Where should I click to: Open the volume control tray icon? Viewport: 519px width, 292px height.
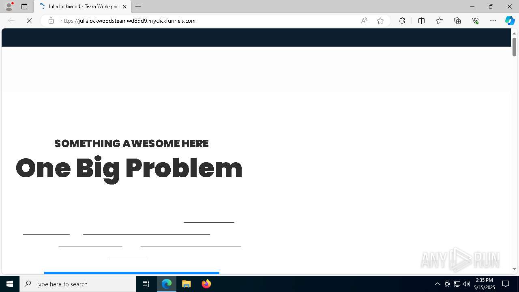click(467, 284)
